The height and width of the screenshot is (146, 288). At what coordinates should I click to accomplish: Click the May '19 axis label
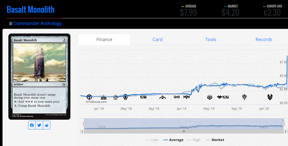click(x=209, y=109)
